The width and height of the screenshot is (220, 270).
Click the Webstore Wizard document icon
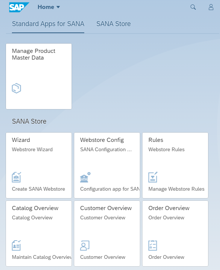[16, 177]
